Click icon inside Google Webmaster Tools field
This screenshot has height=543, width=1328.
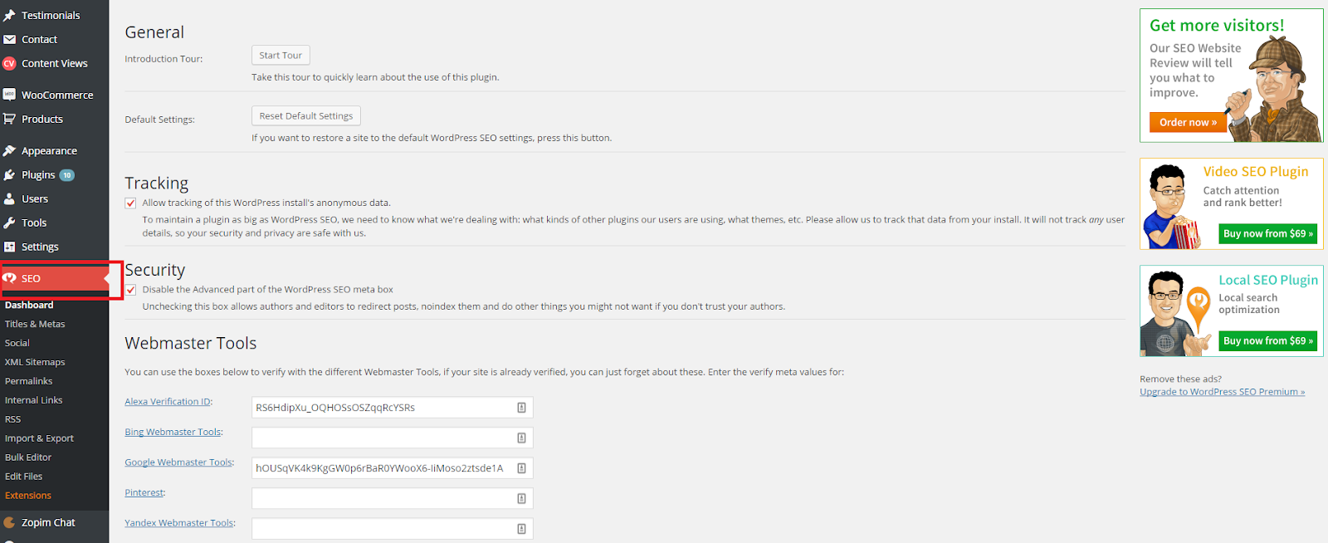[x=521, y=468]
